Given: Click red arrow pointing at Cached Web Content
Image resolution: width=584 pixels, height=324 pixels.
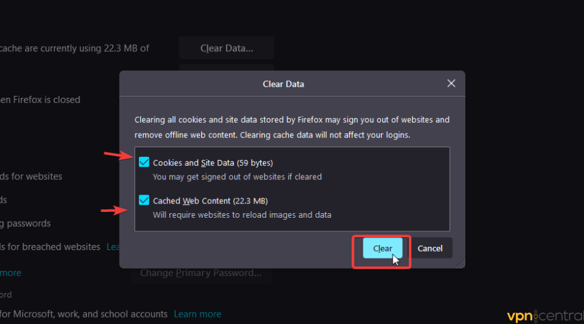Looking at the screenshot, I should coord(114,209).
